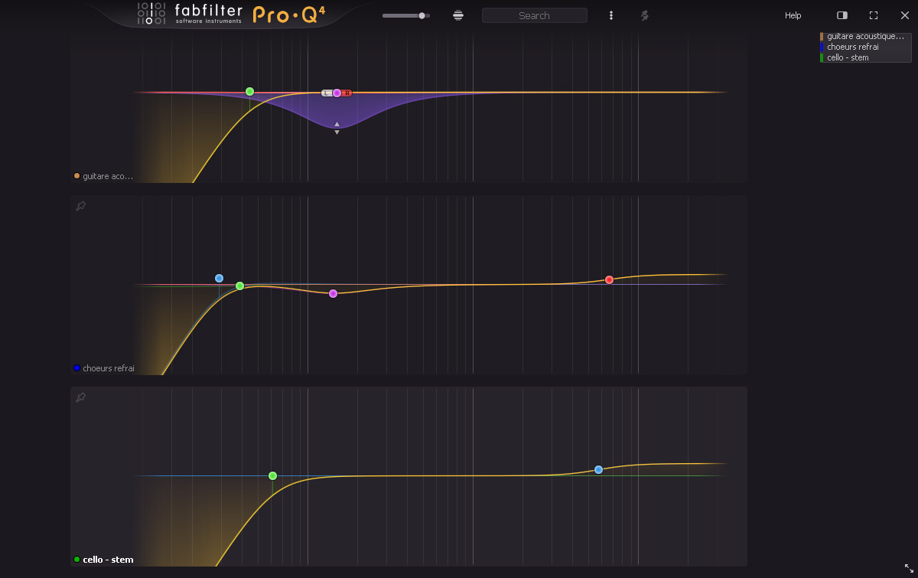Select blue high-shelf band on cello EQ
Viewport: 918px width, 578px height.
click(x=598, y=469)
